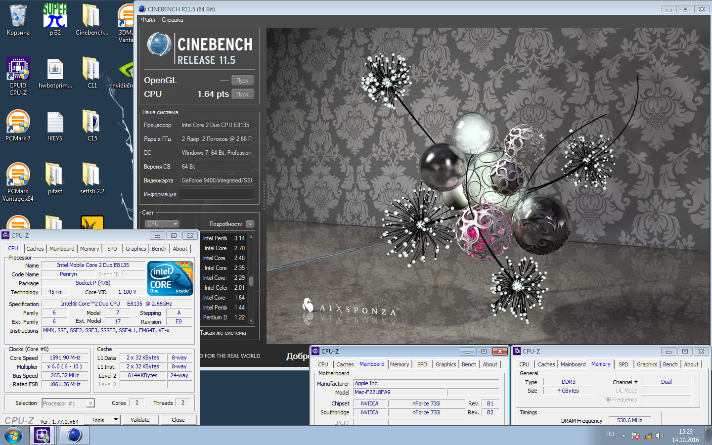This screenshot has height=445, width=712.
Task: Select the Graphics tab in middle CPU-Z window
Action: 446,364
